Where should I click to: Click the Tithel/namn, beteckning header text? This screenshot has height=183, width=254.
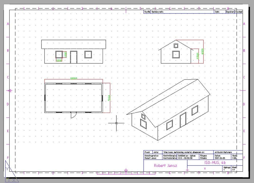pyautogui.click(x=184, y=152)
